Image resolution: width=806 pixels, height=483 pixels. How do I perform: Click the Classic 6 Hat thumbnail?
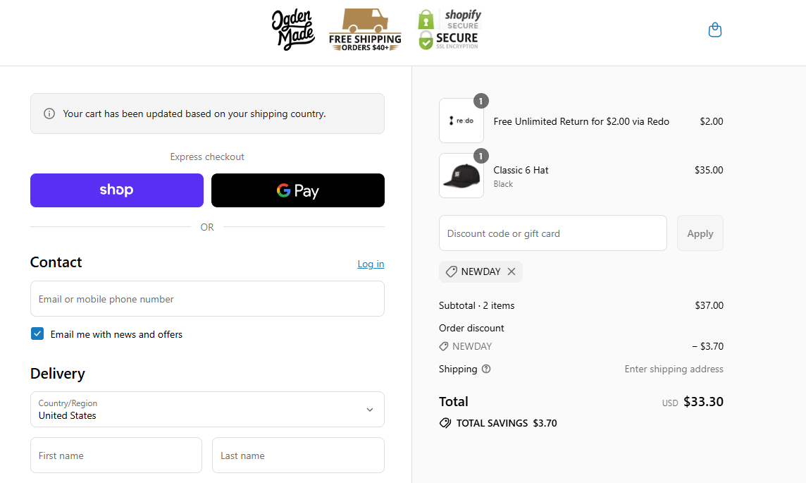coord(461,176)
